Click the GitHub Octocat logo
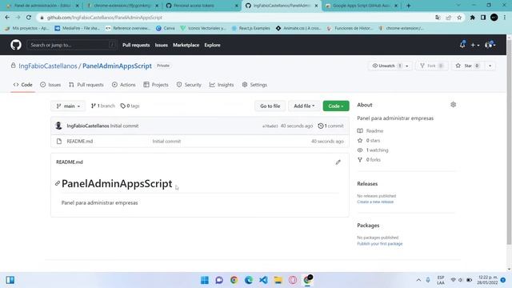Screen dimensions: 512x288 16,45
